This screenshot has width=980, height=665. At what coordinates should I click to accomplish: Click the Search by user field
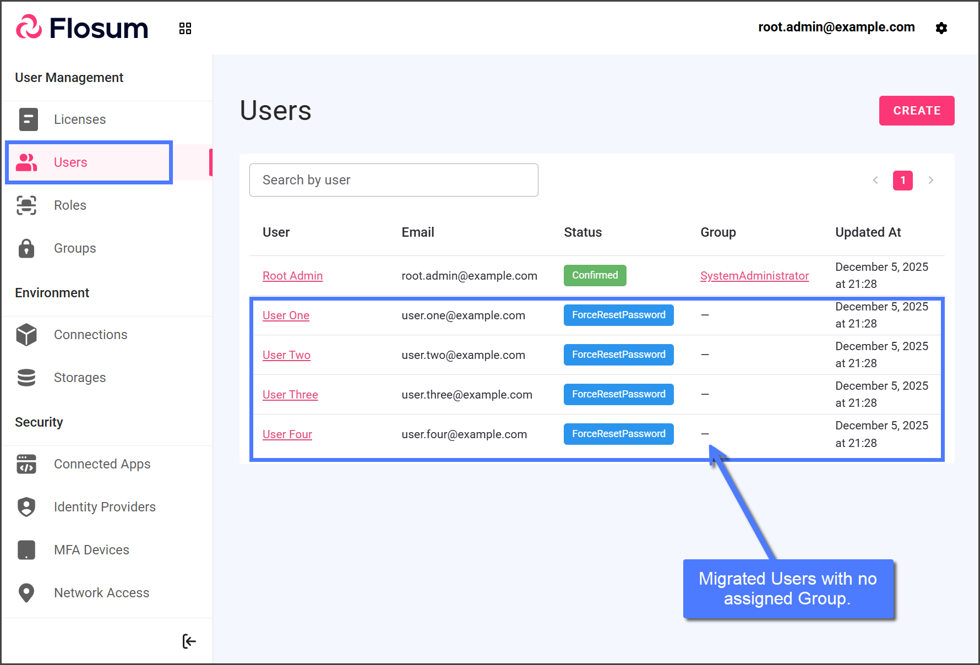point(394,180)
